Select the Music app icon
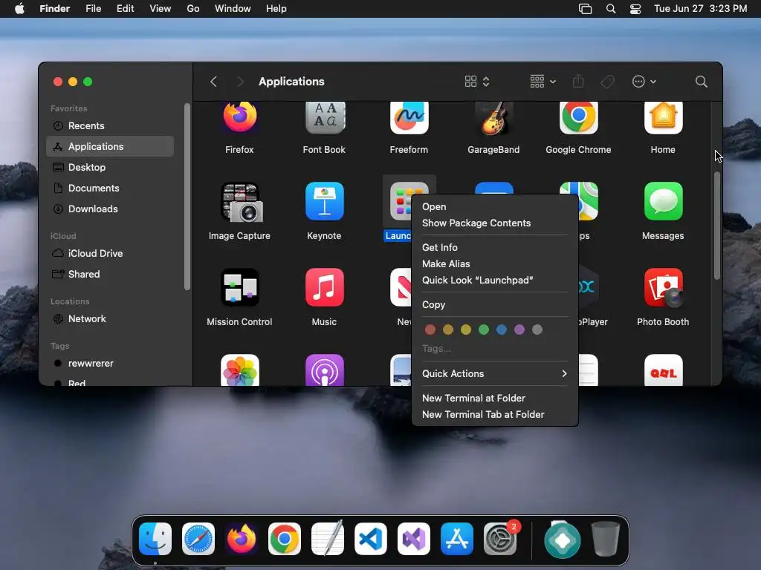761x570 pixels. coord(324,287)
